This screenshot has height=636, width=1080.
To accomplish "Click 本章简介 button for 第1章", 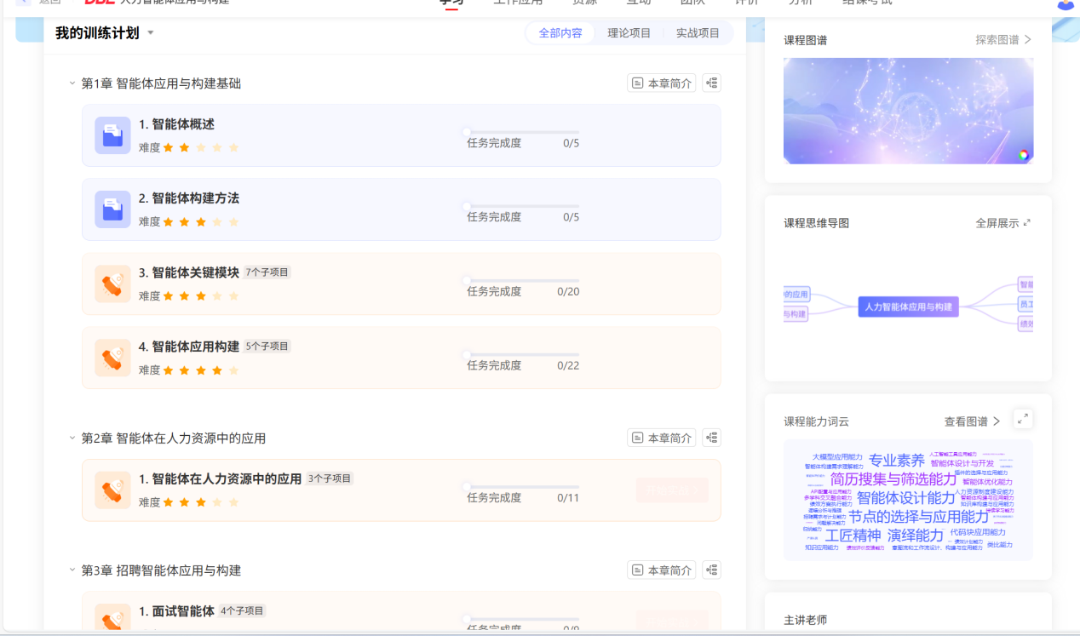I will [x=662, y=83].
